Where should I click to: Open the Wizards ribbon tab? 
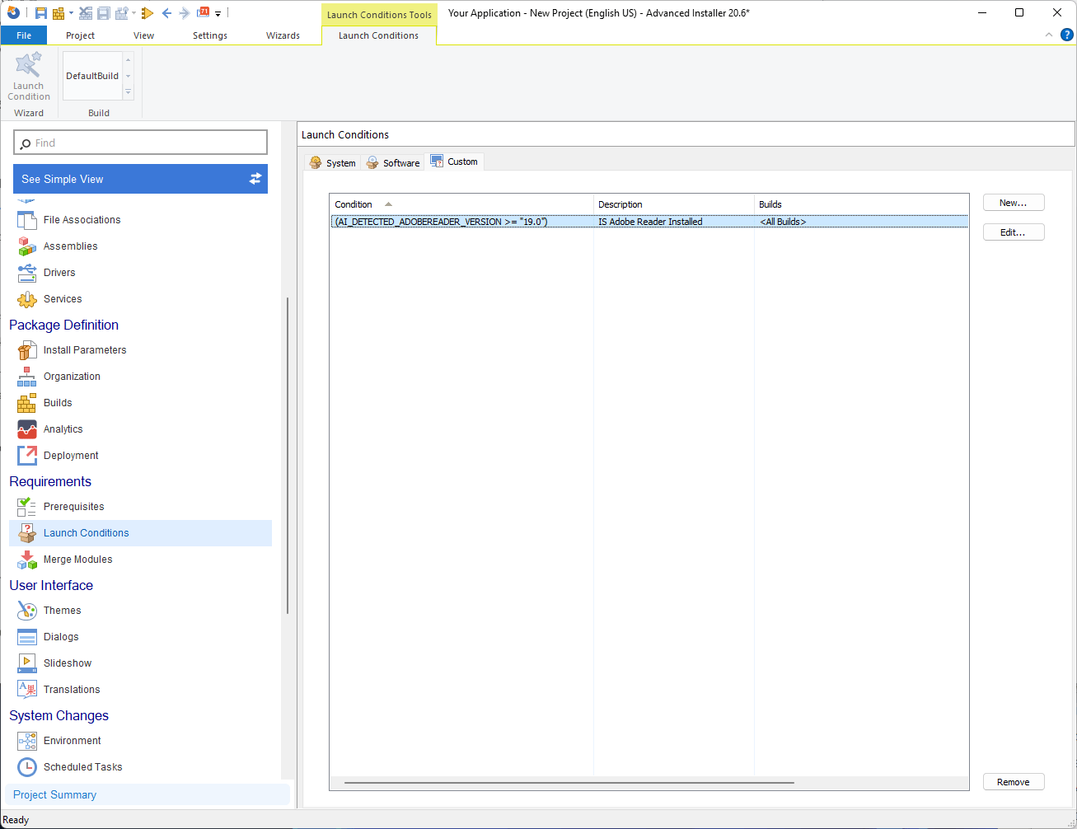tap(283, 35)
